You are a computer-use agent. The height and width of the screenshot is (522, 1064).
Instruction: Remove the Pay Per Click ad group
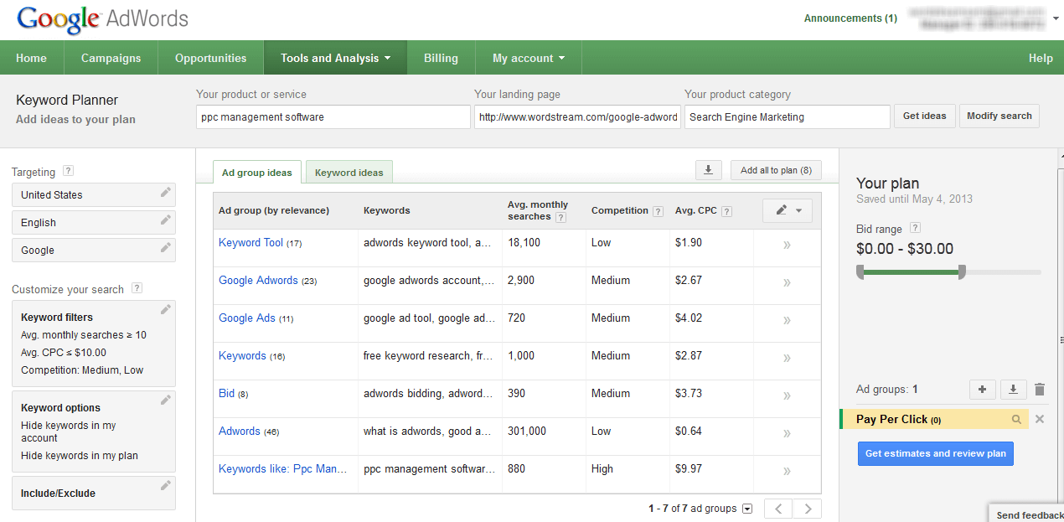coord(1039,418)
